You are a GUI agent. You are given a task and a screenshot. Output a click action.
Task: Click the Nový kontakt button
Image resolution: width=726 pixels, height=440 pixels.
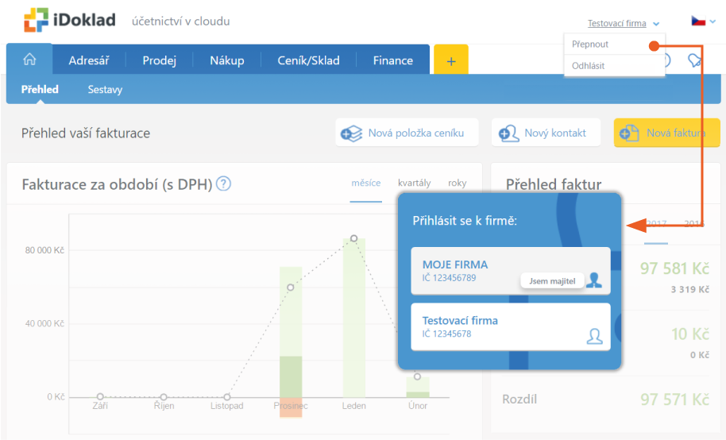(546, 133)
